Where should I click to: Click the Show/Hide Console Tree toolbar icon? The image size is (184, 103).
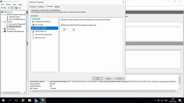[x=12, y=8]
